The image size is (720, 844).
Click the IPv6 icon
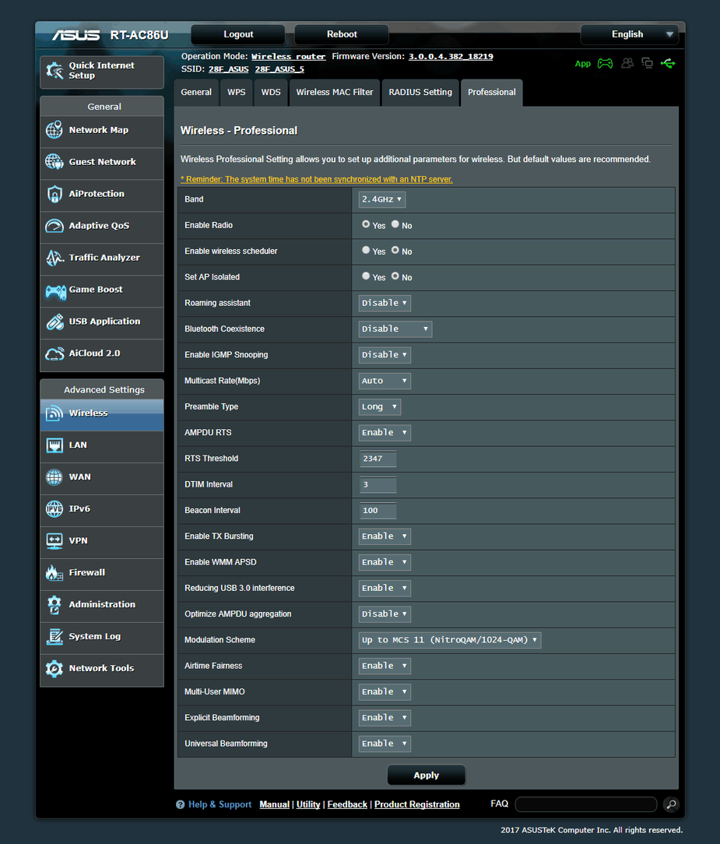pyautogui.click(x=54, y=508)
